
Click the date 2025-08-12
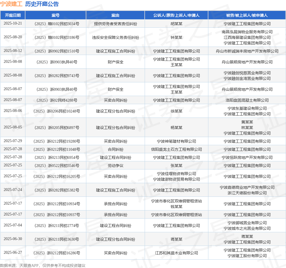(13, 51)
